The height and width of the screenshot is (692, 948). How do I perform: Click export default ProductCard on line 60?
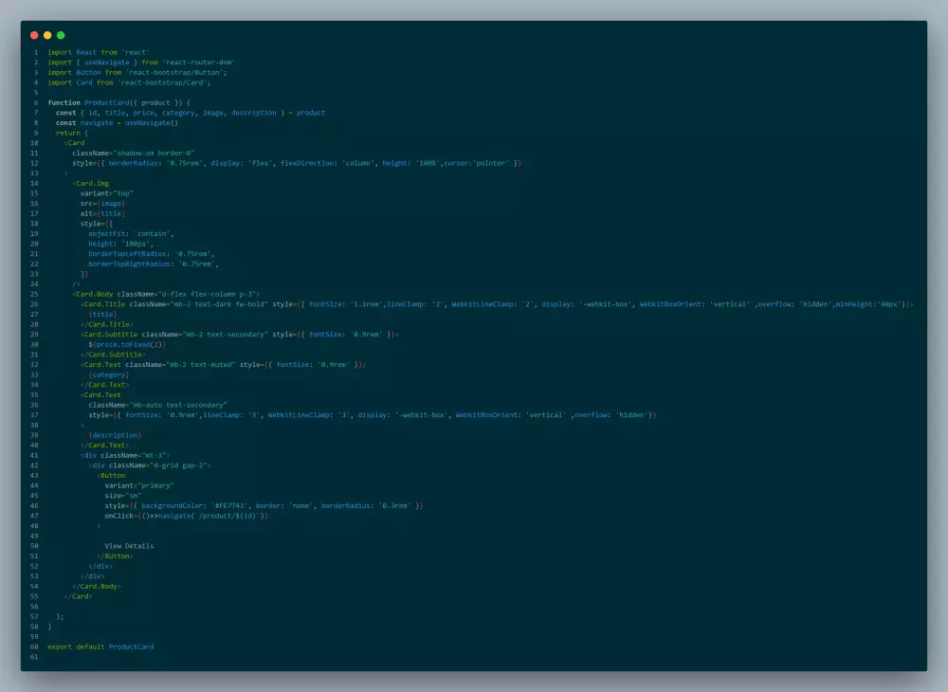(100, 646)
